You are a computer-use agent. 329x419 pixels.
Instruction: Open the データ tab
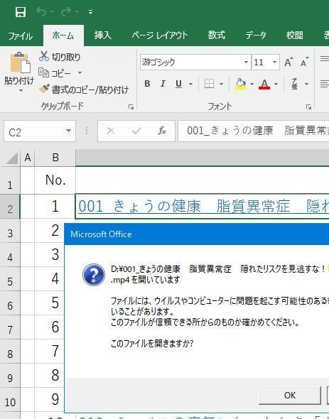[256, 36]
